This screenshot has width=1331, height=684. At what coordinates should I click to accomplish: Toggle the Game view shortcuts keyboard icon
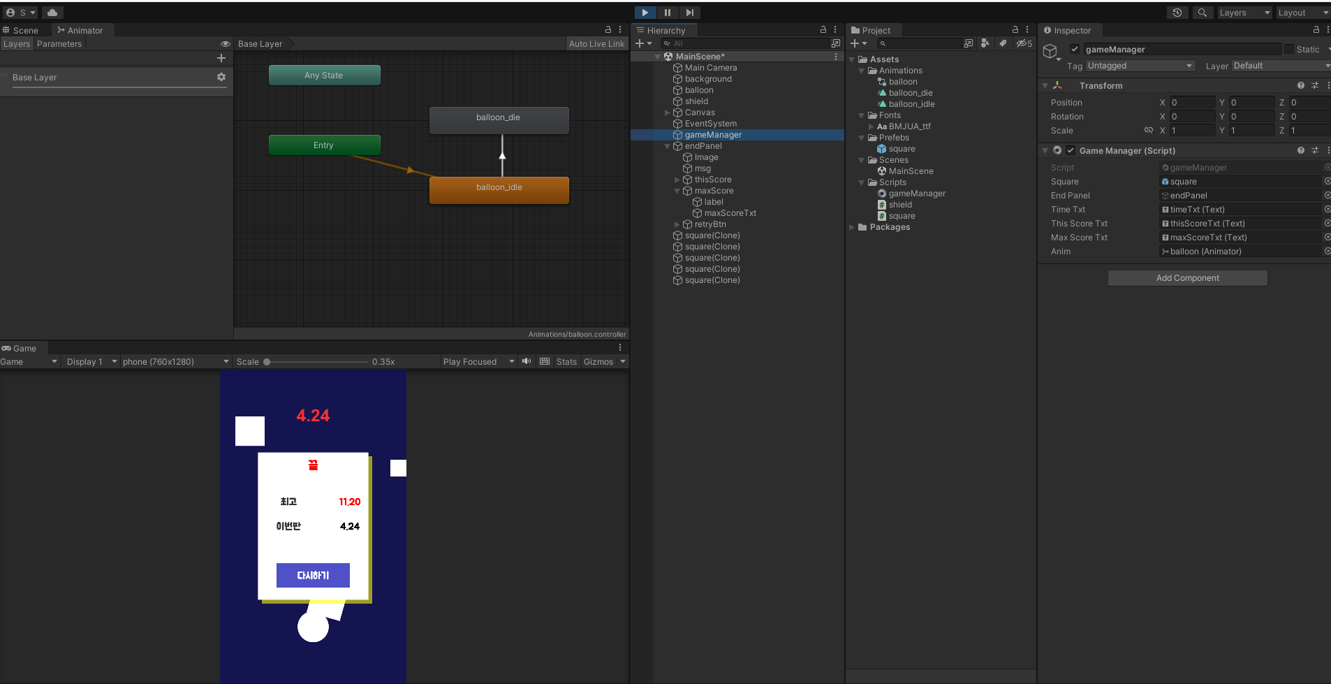coord(545,361)
